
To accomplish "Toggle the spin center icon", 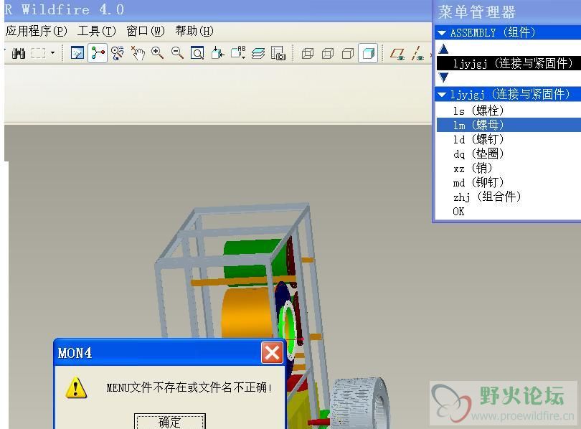I will [98, 53].
